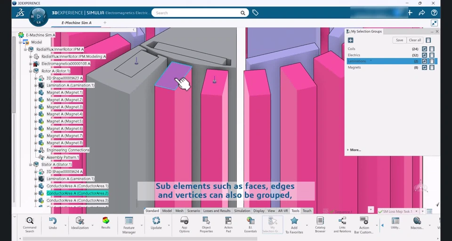452x241 pixels.
Task: Select Electromagnetics00000108 A node
Action: pos(66,64)
